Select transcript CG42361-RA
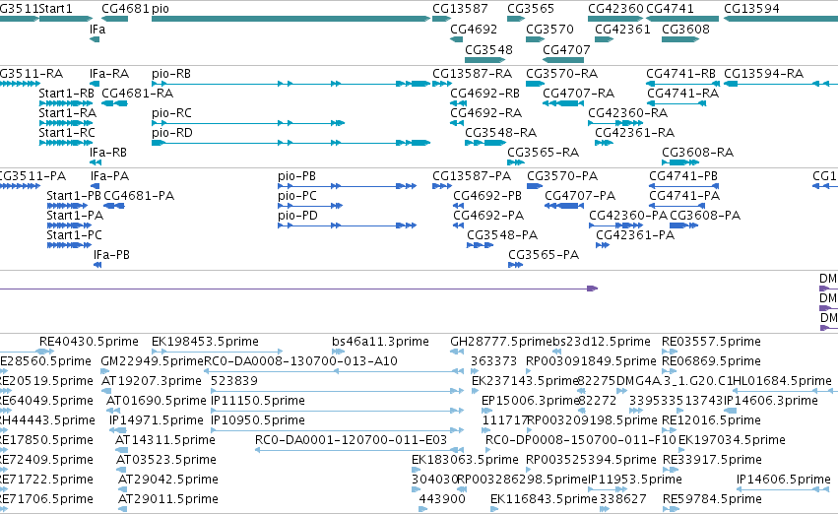The width and height of the screenshot is (838, 514). [604, 143]
